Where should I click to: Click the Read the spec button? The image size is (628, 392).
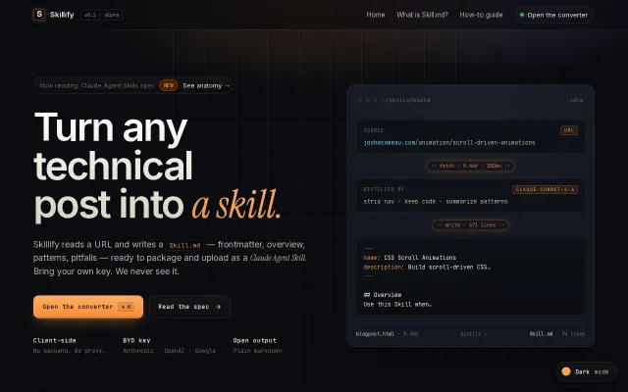pyautogui.click(x=189, y=307)
